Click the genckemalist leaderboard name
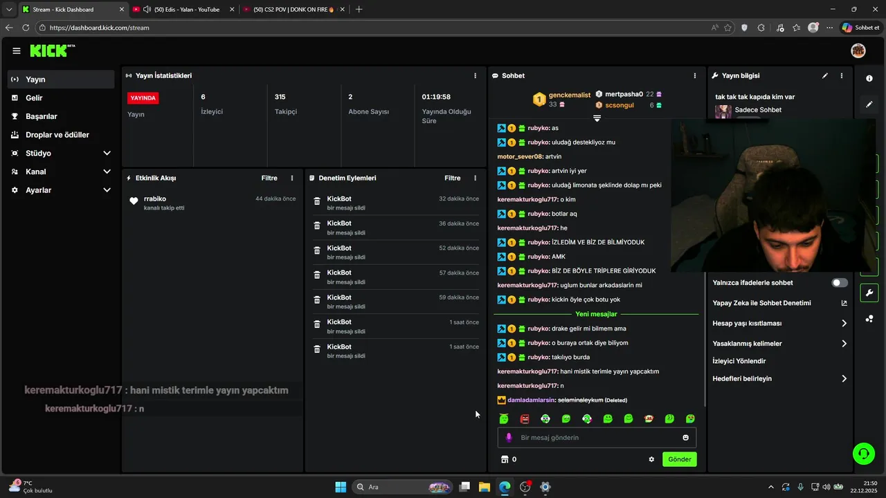 pyautogui.click(x=570, y=95)
